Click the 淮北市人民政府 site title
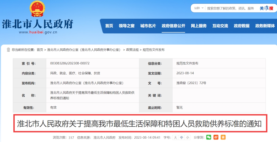The image size is (277, 142). coord(38,24)
